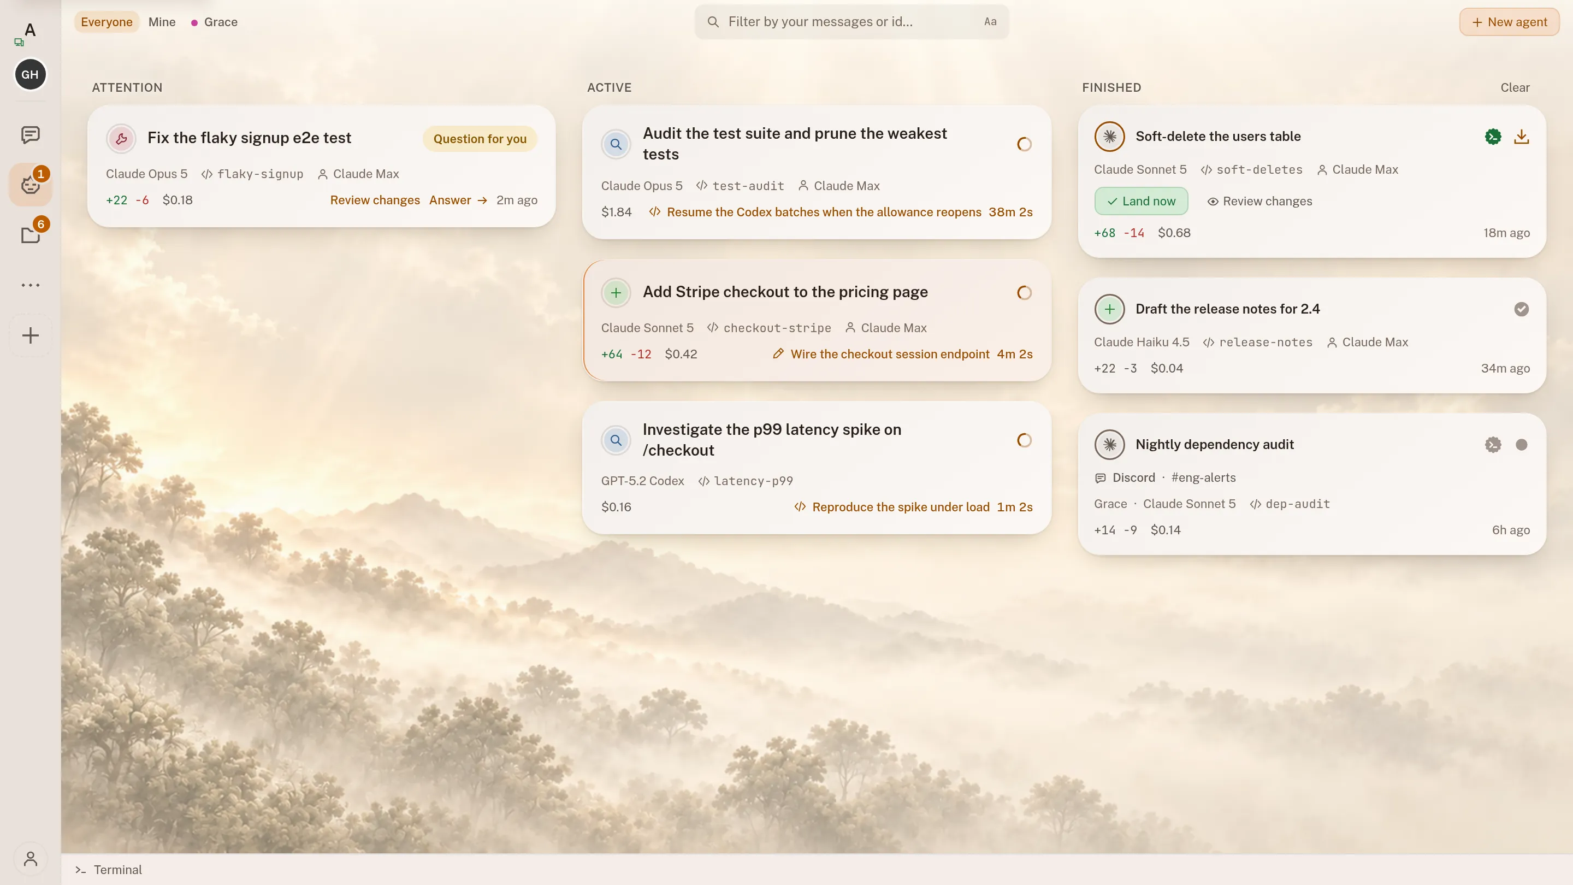The height and width of the screenshot is (885, 1573).
Task: Click Land now on Soft-delete card
Action: [1140, 201]
